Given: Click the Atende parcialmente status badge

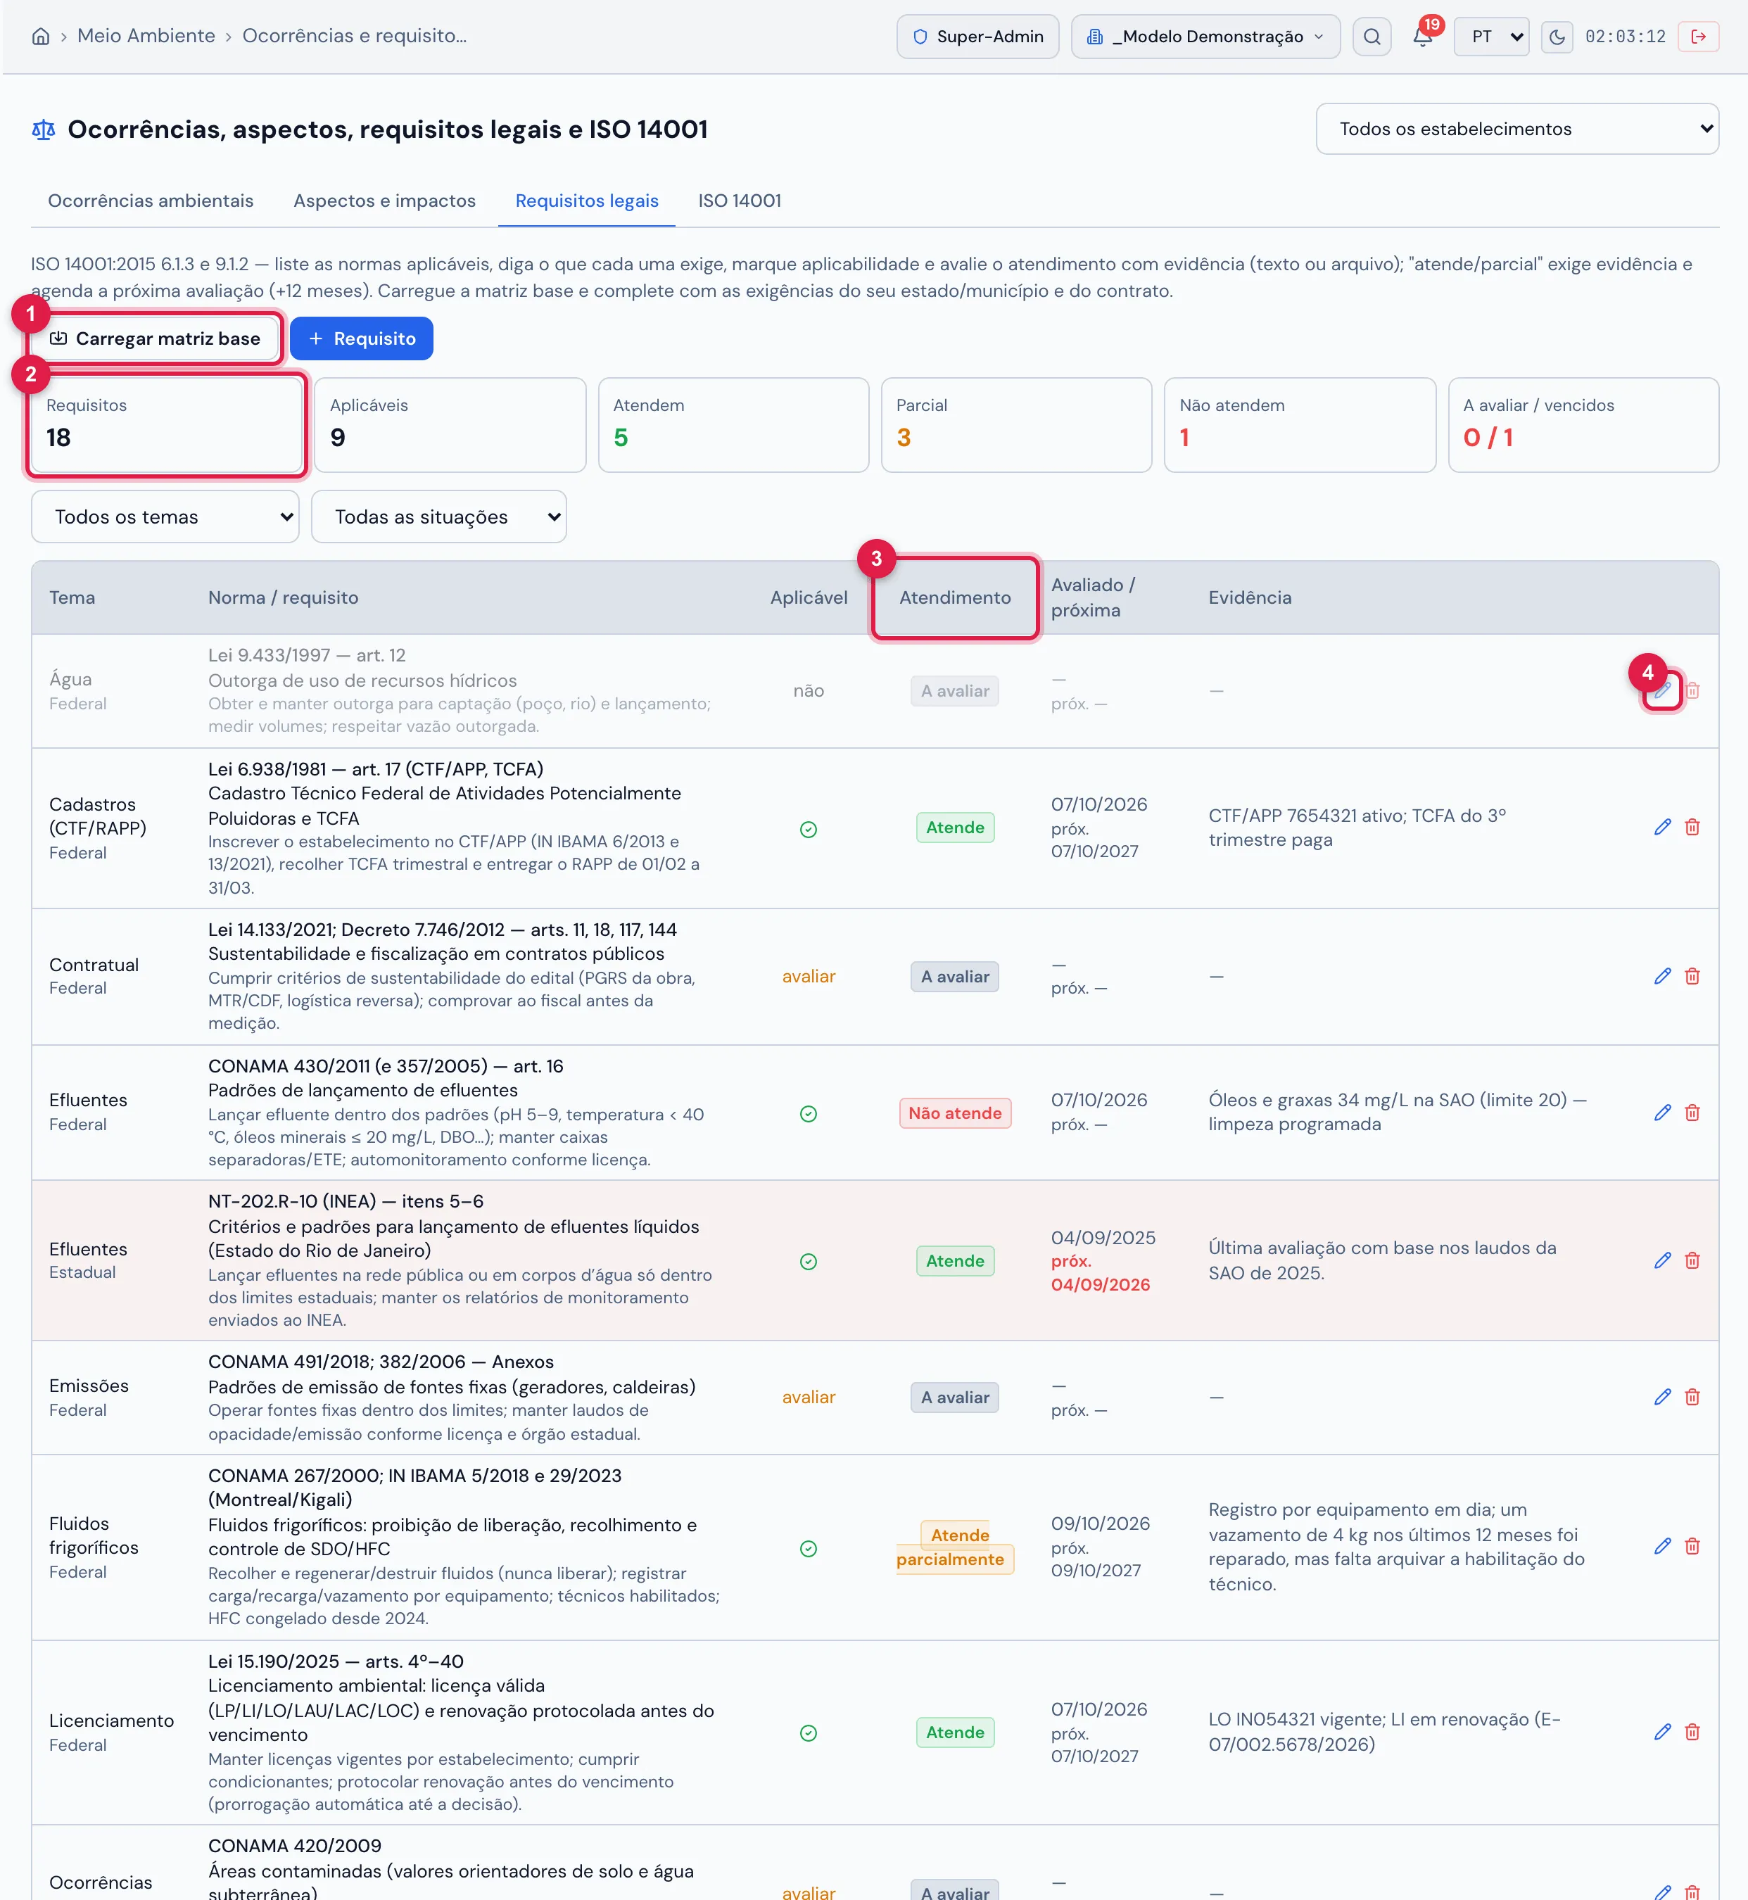Looking at the screenshot, I should pyautogui.click(x=954, y=1547).
